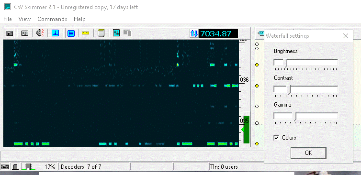The height and width of the screenshot is (175, 361).
Task: Open the File menu
Action: (x=8, y=19)
